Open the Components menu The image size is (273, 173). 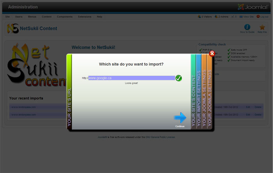click(x=65, y=17)
